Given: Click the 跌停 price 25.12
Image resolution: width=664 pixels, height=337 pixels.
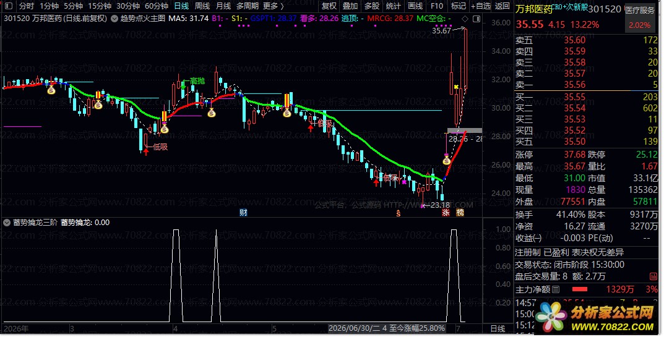Looking at the screenshot, I should [647, 155].
